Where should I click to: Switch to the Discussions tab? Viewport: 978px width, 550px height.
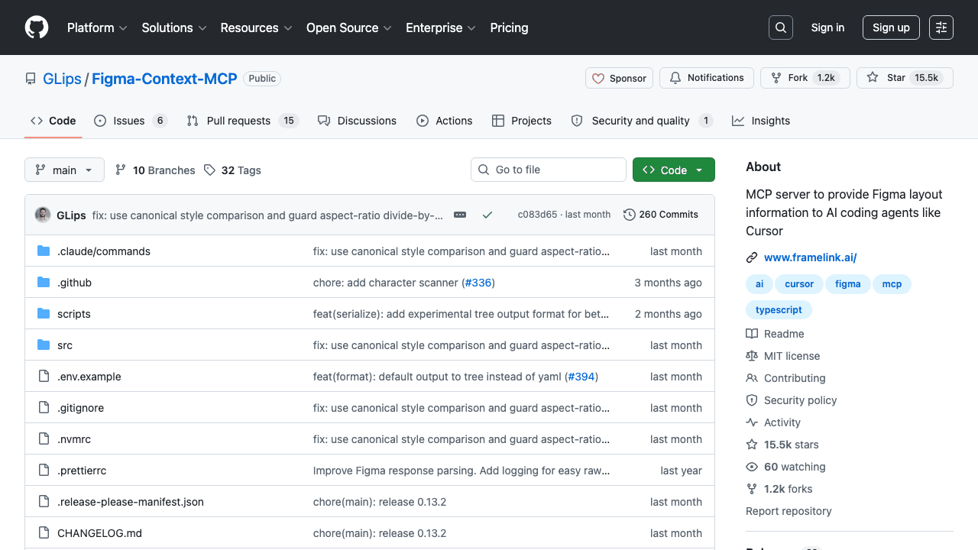coord(357,121)
